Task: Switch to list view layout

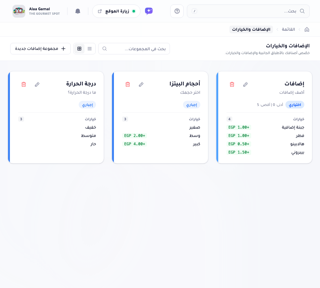Action: pyautogui.click(x=90, y=49)
